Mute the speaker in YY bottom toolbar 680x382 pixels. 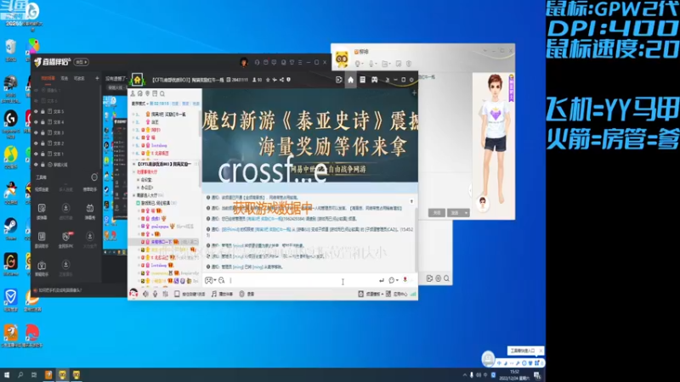point(145,294)
